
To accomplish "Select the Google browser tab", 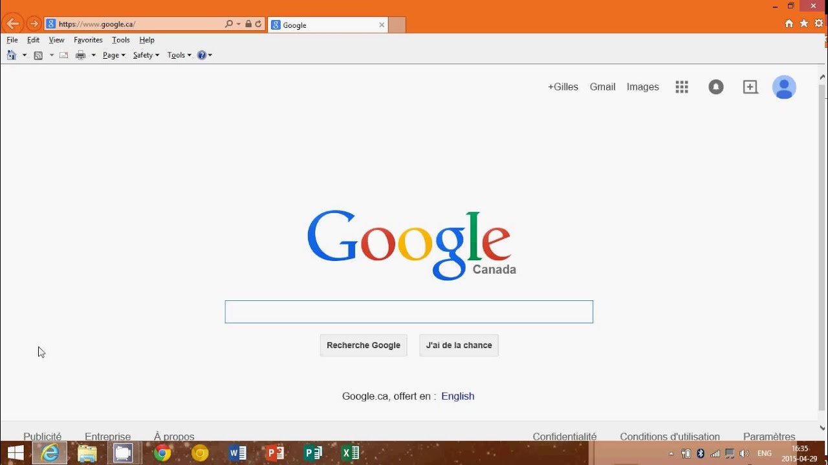I will (x=327, y=25).
